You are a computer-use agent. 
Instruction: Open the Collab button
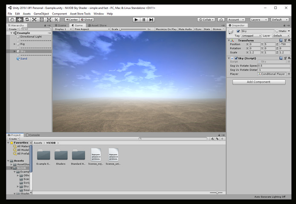click(206, 20)
